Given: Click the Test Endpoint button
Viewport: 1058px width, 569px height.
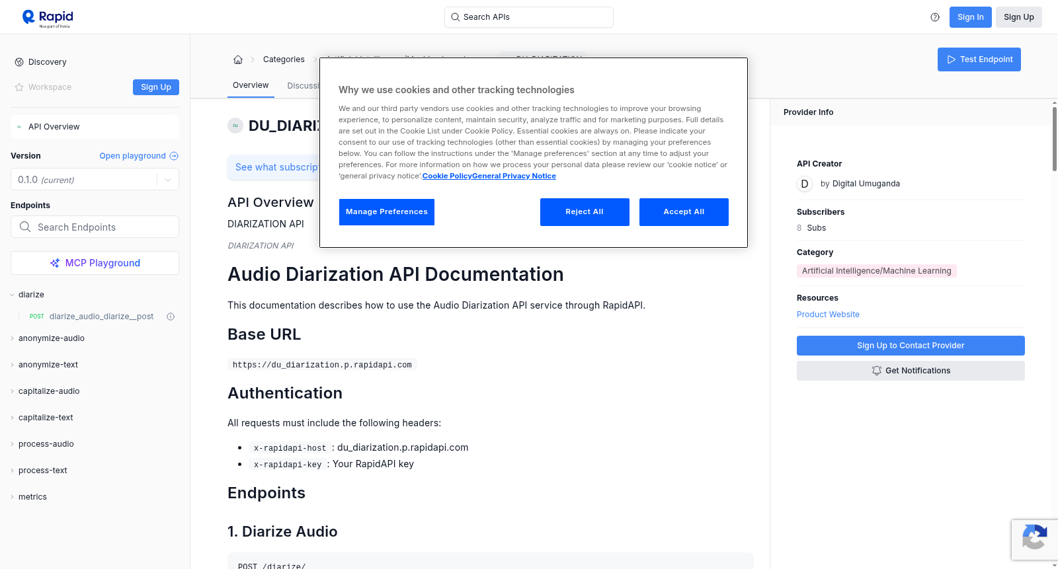Looking at the screenshot, I should pos(979,59).
